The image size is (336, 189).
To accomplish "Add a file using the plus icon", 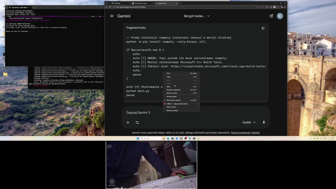I will pos(128,122).
